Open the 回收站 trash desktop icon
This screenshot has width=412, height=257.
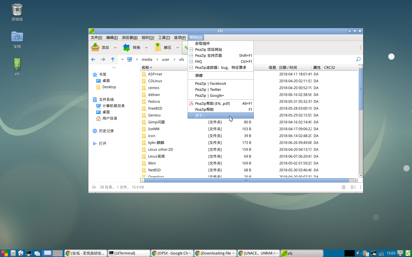point(17,10)
